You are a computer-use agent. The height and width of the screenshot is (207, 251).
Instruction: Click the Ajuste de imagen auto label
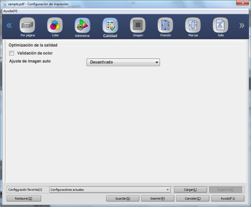(x=30, y=61)
